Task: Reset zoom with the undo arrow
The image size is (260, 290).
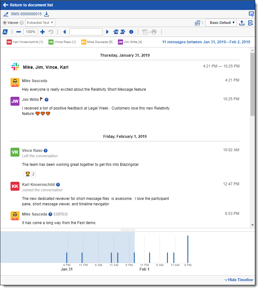Action: pyautogui.click(x=51, y=32)
